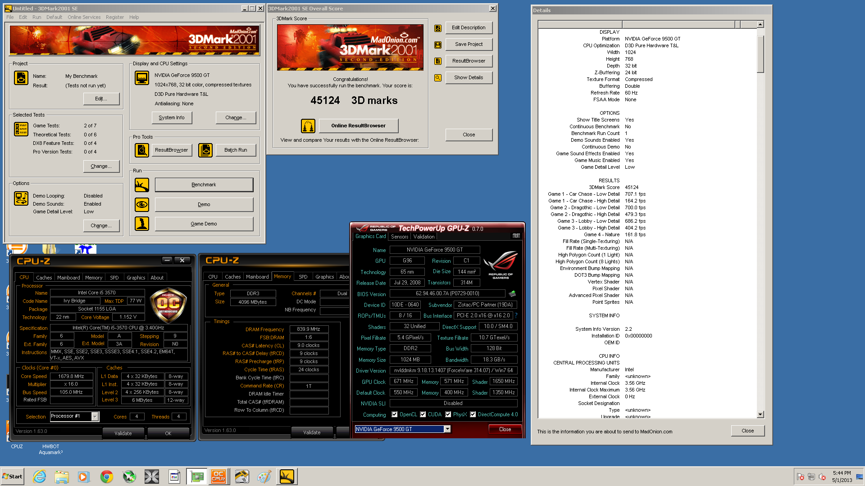This screenshot has width=865, height=486.
Task: Click the BIOS save chip icon in GPU-Z
Action: click(x=512, y=294)
